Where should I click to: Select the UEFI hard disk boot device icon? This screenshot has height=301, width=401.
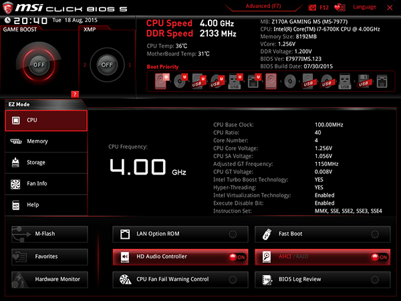[x=162, y=81]
